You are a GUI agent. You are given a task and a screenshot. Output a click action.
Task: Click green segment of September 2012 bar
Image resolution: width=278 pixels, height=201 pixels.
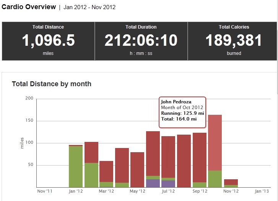click(x=200, y=185)
